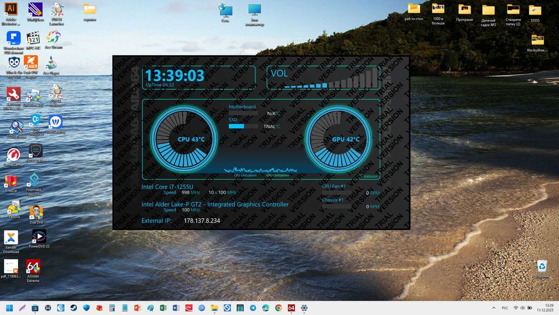Image resolution: width=559 pixels, height=315 pixels.
Task: Open Settings gear in the taskbar
Action: (304, 308)
